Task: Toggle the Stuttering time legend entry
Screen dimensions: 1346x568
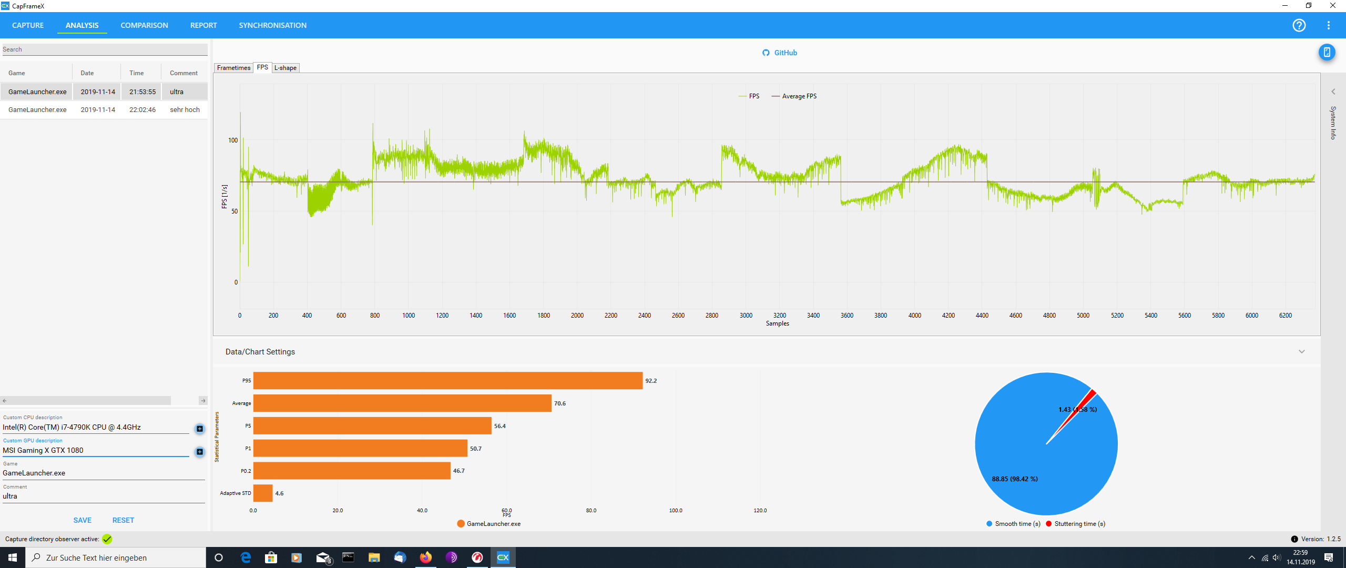Action: coord(1075,524)
